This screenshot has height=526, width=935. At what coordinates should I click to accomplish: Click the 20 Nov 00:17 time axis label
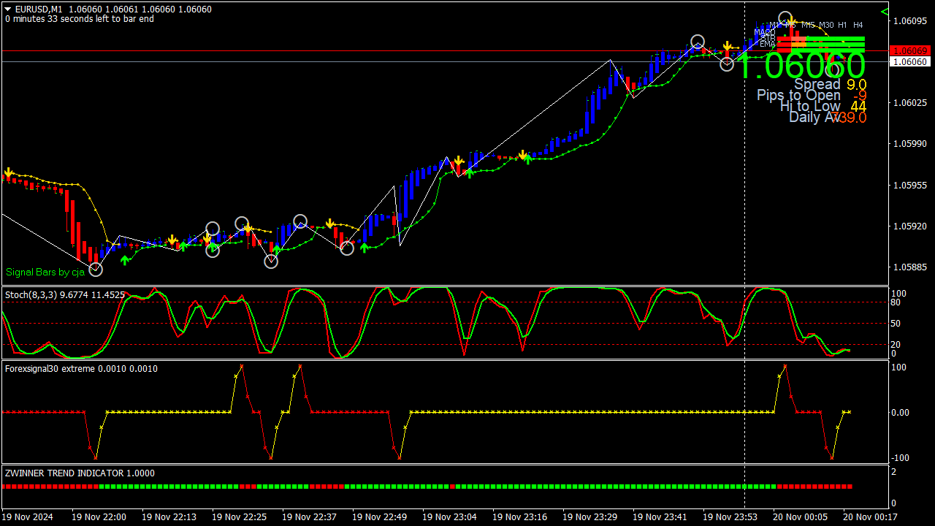coord(870,517)
